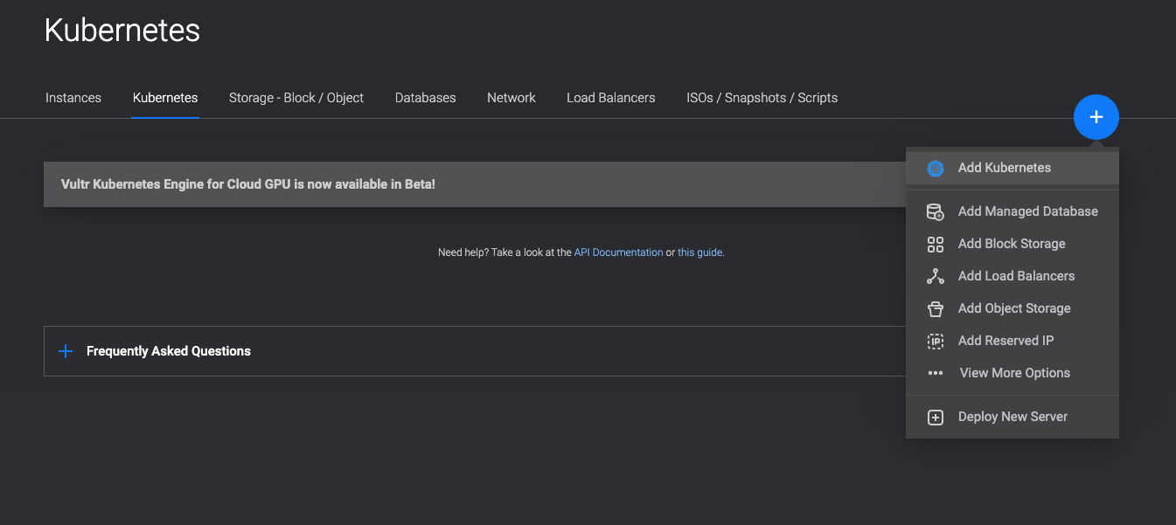This screenshot has height=525, width=1176.
Task: Select Add Load Balancers menu entry
Action: click(1012, 276)
